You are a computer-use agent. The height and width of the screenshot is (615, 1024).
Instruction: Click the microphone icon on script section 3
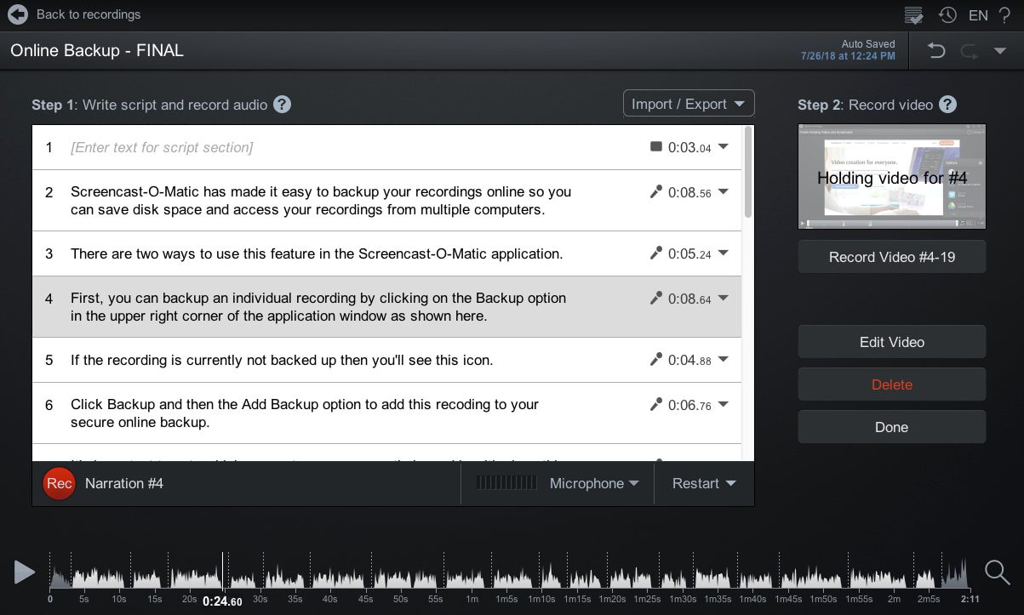[x=655, y=253]
